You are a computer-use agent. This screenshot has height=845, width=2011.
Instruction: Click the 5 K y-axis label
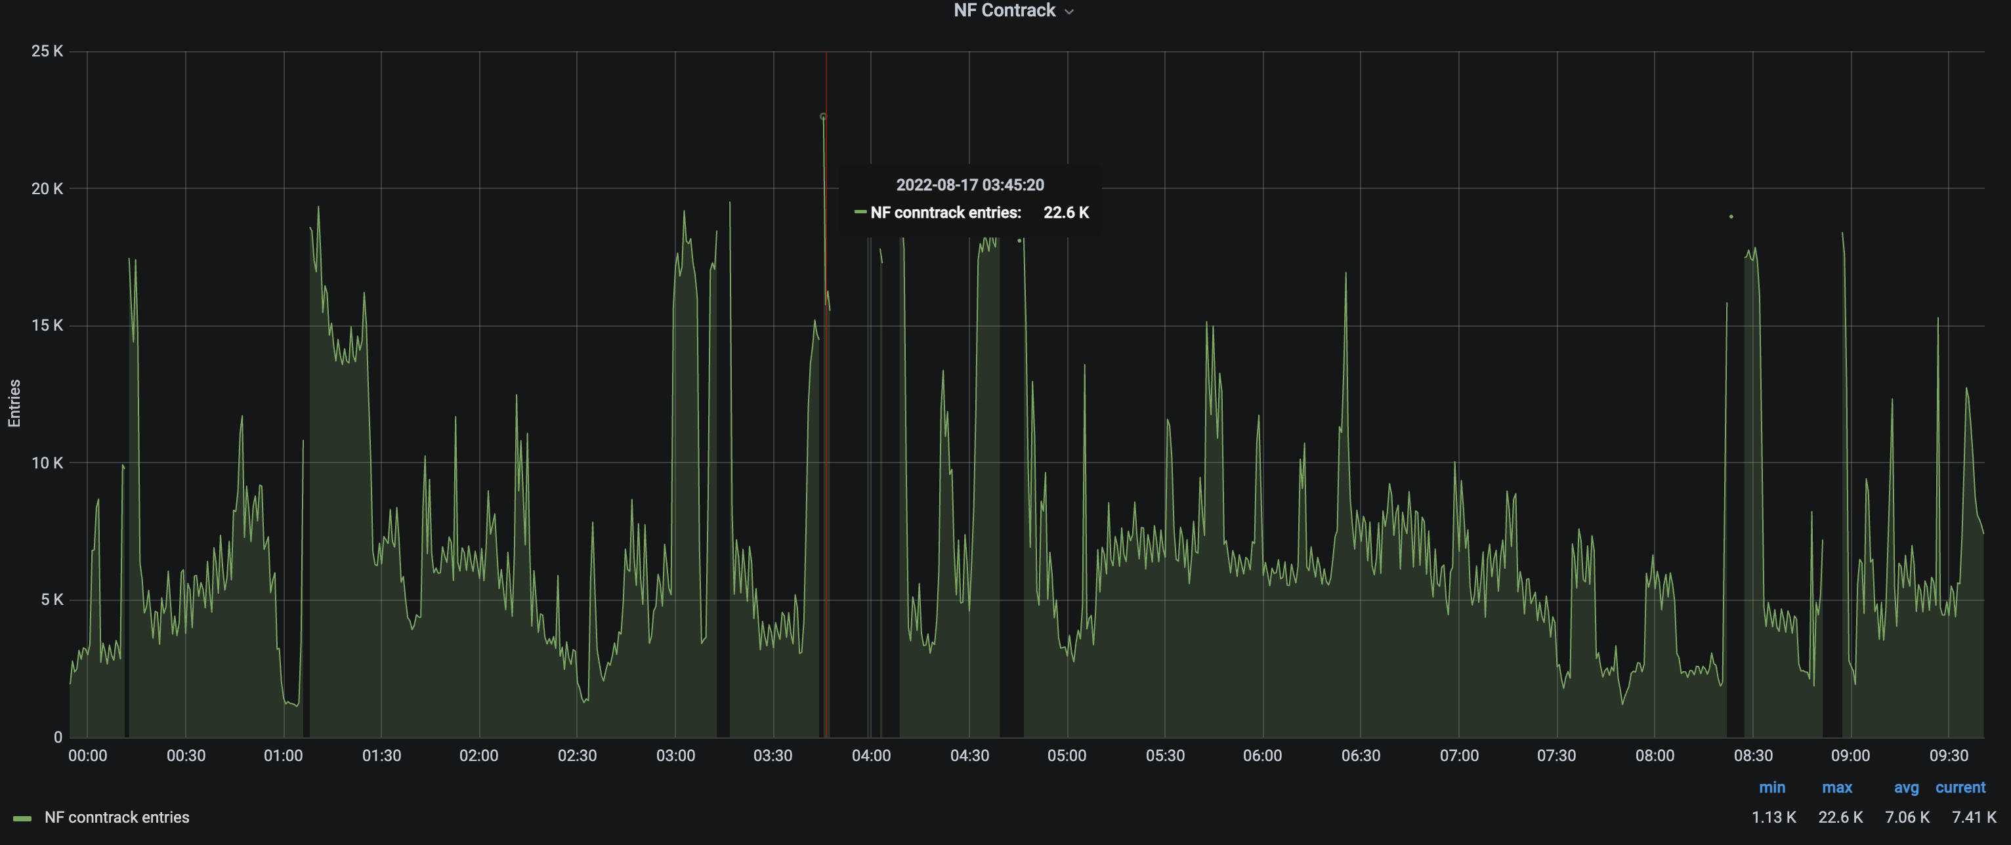(52, 600)
